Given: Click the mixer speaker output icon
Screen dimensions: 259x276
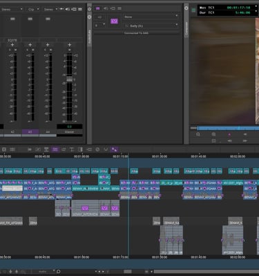Looking at the screenshot, I should tap(68, 9).
